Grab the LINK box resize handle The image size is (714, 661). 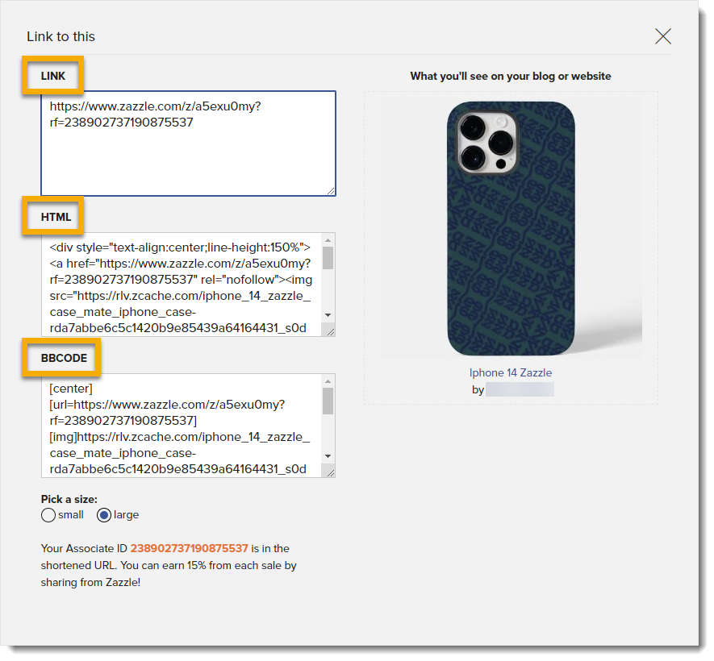[x=329, y=189]
